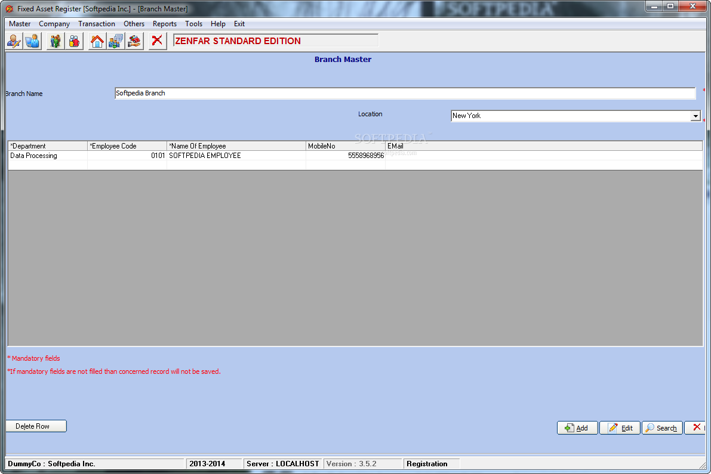The width and height of the screenshot is (711, 474).
Task: Expand the Location dropdown arrow
Action: click(695, 116)
